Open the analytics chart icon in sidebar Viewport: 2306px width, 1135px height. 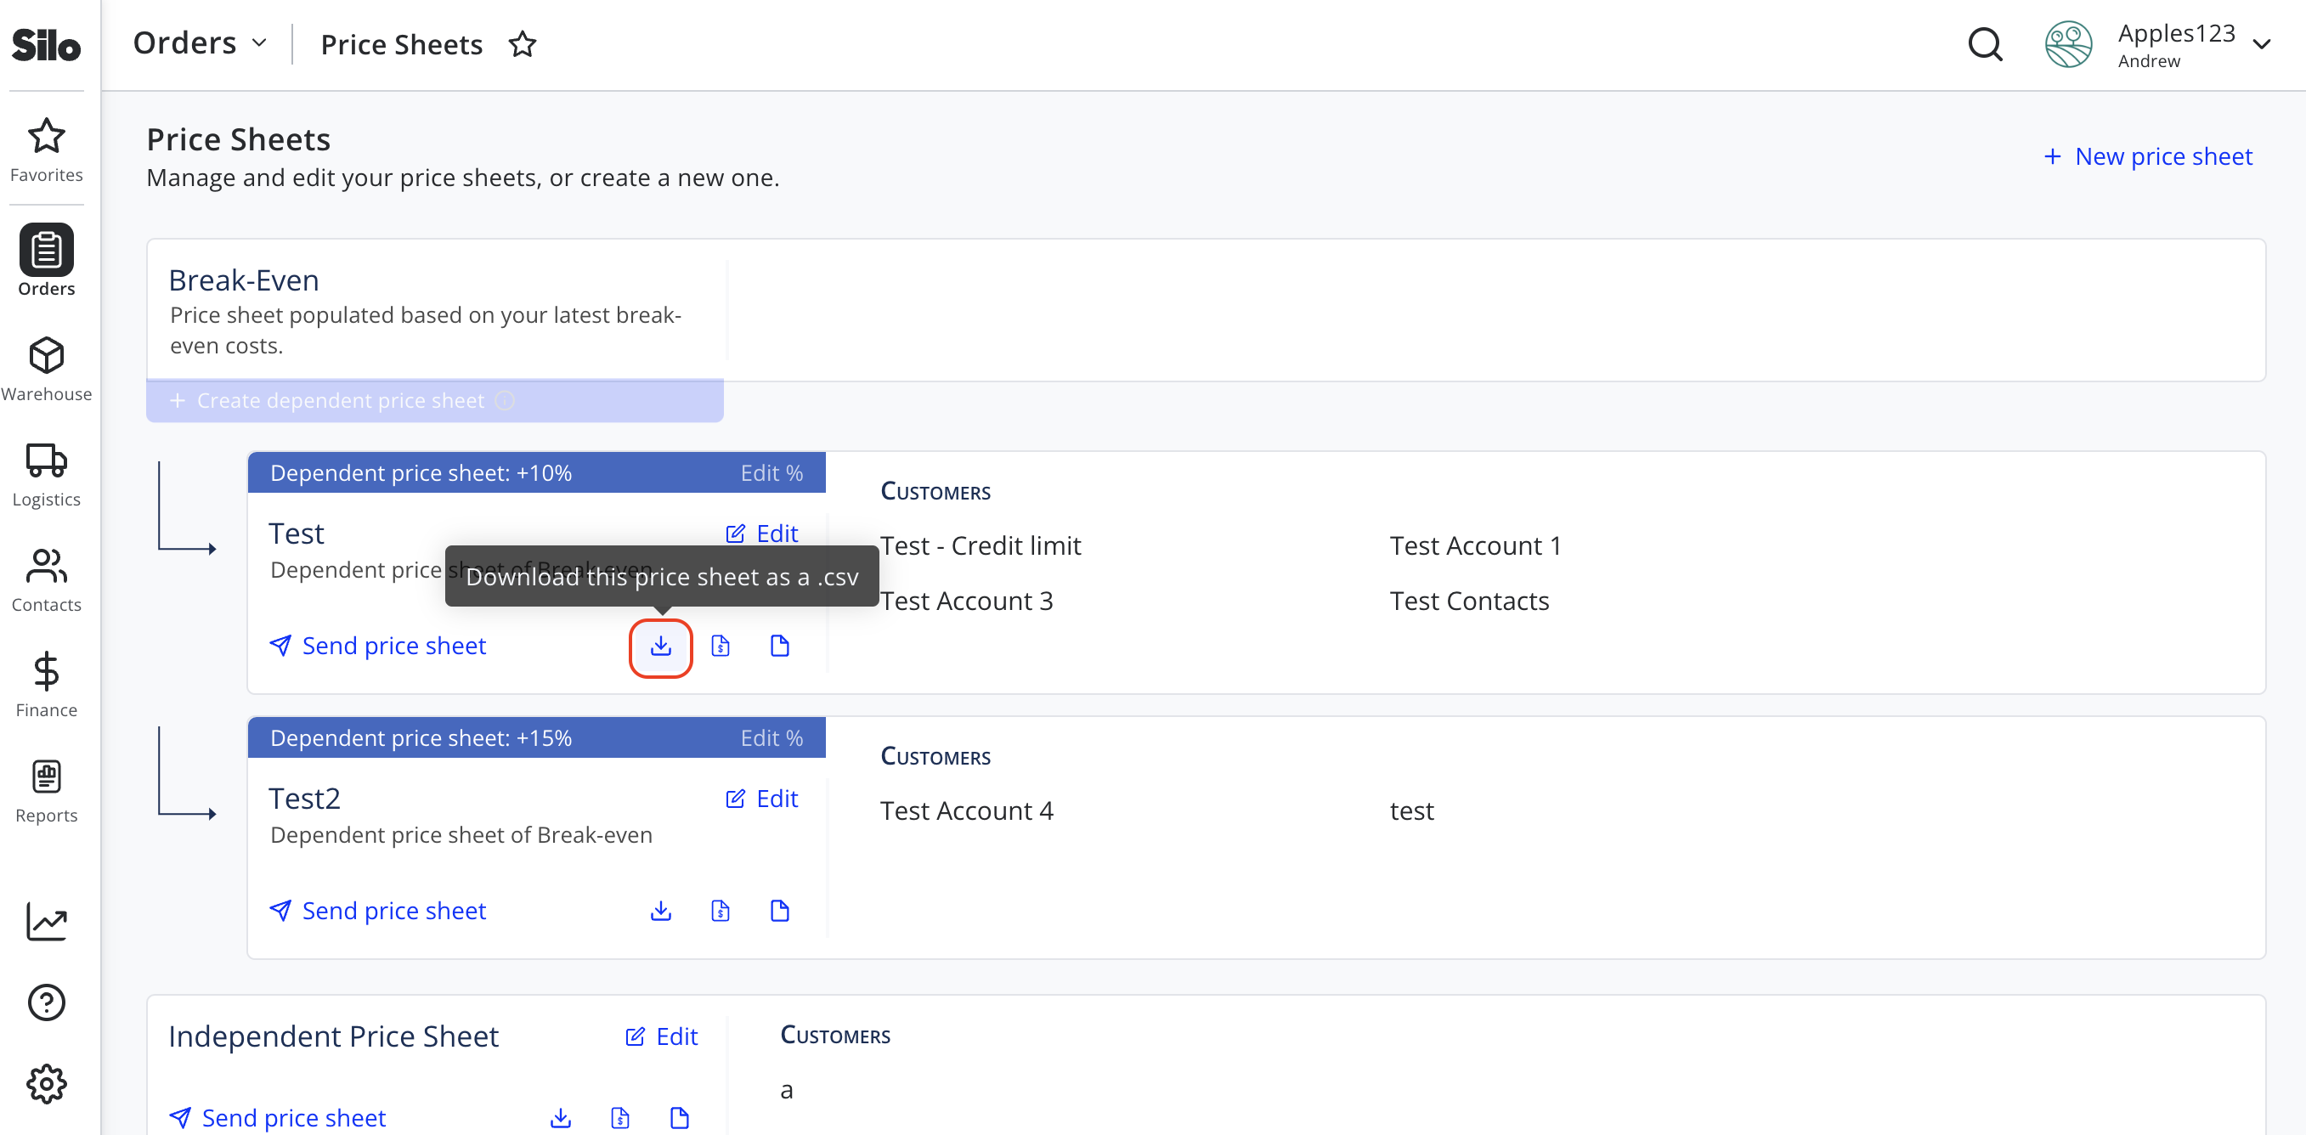tap(46, 921)
